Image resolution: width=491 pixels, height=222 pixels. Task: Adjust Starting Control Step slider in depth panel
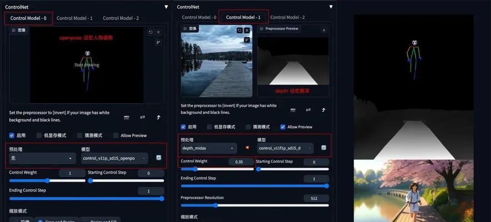[292, 169]
